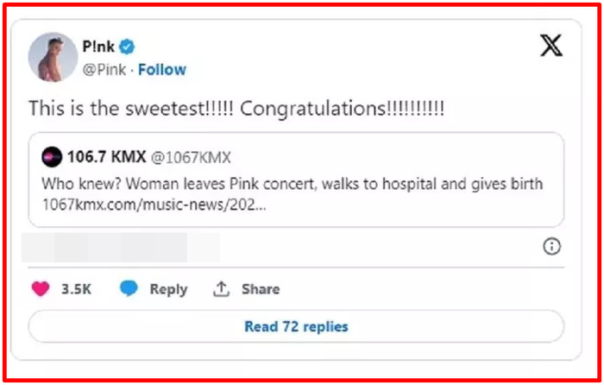This screenshot has height=385, width=604.
Task: Open the info circle icon
Action: point(551,246)
